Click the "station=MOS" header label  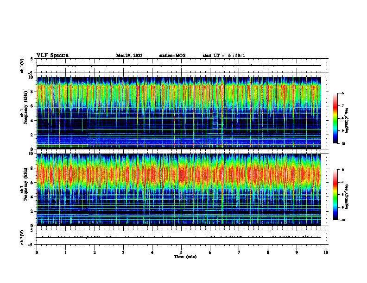[172, 55]
